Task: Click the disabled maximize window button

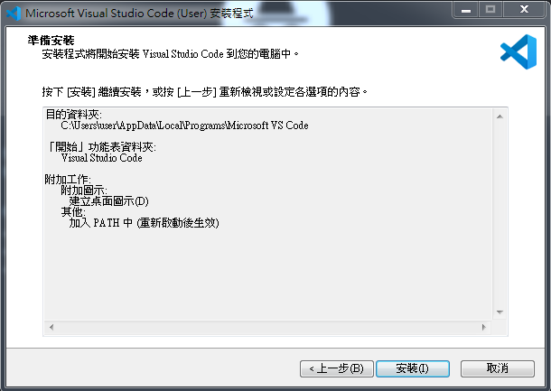Action: 490,10
